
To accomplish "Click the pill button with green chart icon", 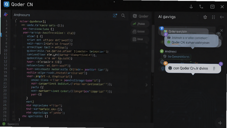I will pyautogui.click(x=140, y=24).
